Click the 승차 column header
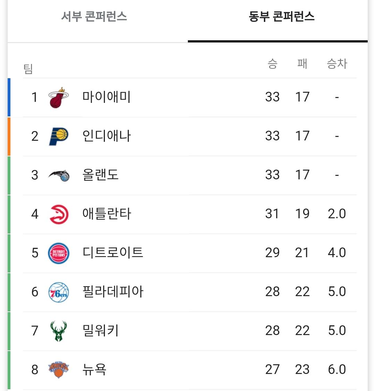The height and width of the screenshot is (391, 375). 337,64
